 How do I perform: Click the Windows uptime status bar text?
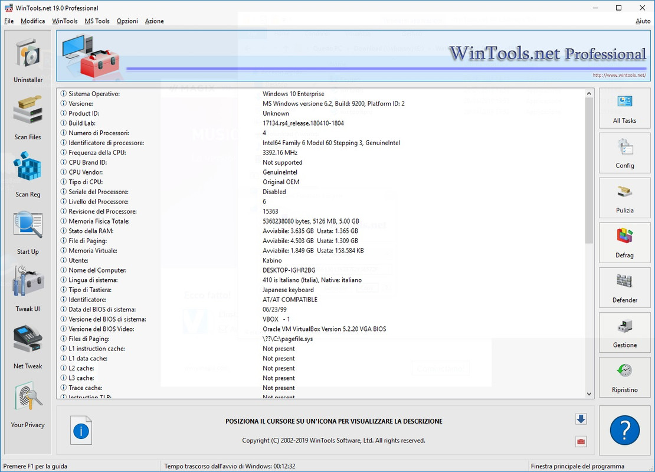230,466
